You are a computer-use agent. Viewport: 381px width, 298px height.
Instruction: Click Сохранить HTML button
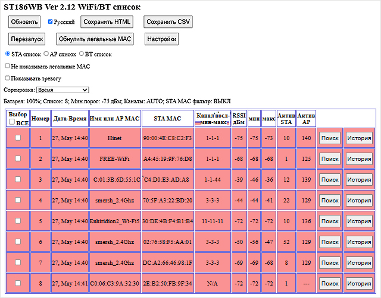click(x=107, y=22)
